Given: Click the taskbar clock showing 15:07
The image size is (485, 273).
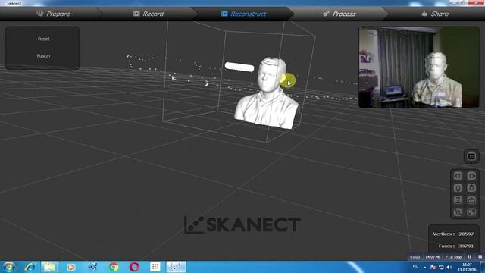Looking at the screenshot, I should [467, 267].
